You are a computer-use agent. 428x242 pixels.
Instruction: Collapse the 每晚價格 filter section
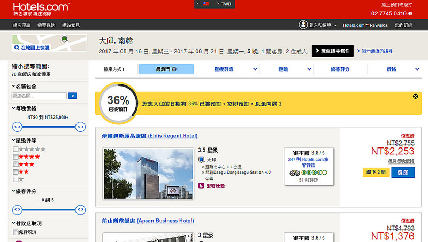click(24, 108)
